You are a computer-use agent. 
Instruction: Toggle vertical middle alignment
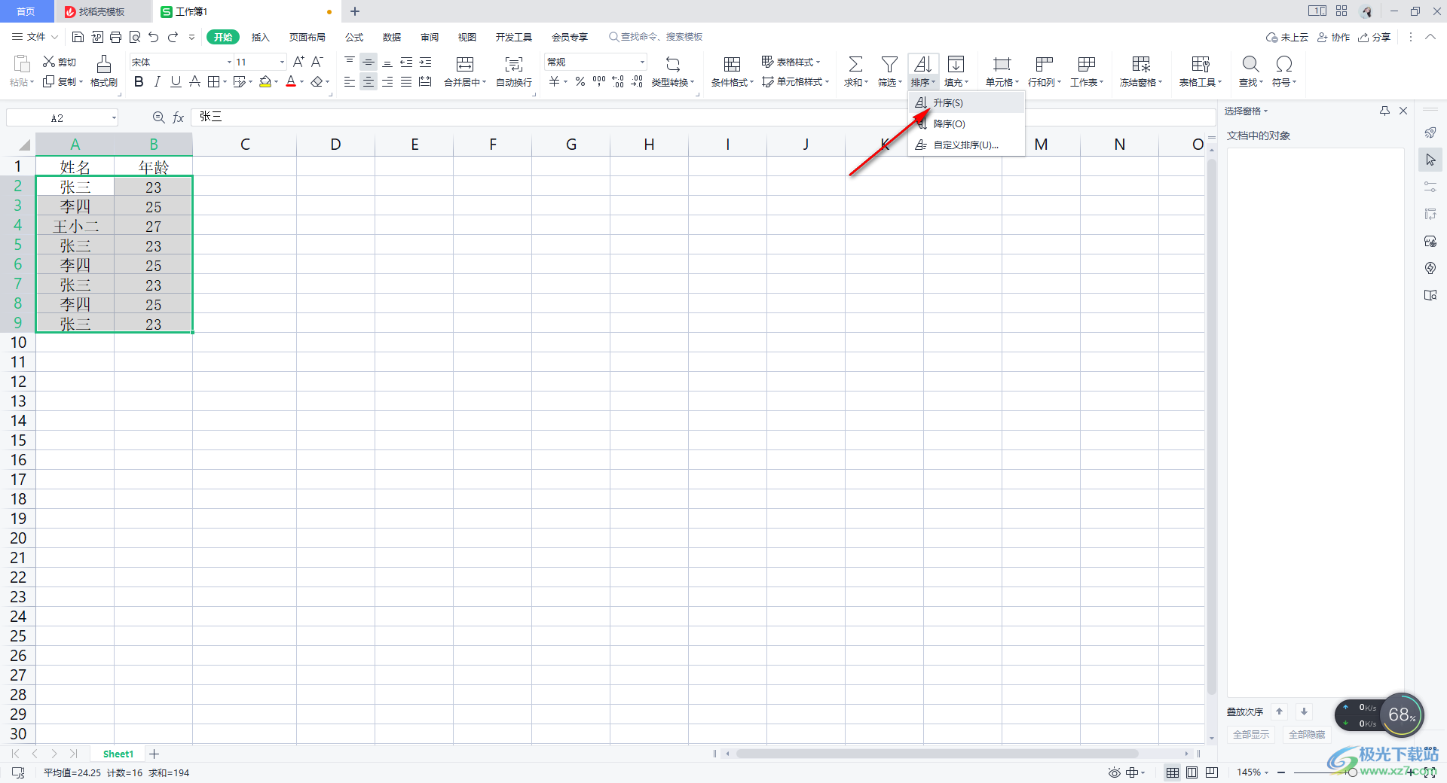click(x=369, y=62)
